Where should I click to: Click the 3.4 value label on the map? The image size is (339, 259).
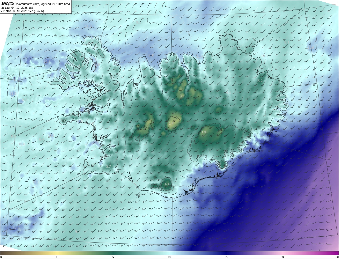point(203,132)
